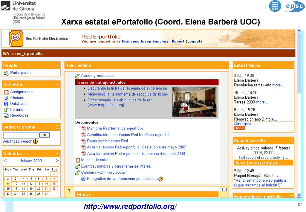Image resolution: width=306 pixels, height=212 pixels.
Task: Go to next month in calendar
Action: pos(57,161)
